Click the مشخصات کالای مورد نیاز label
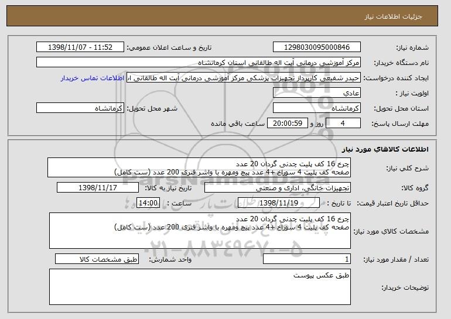 click(391, 231)
